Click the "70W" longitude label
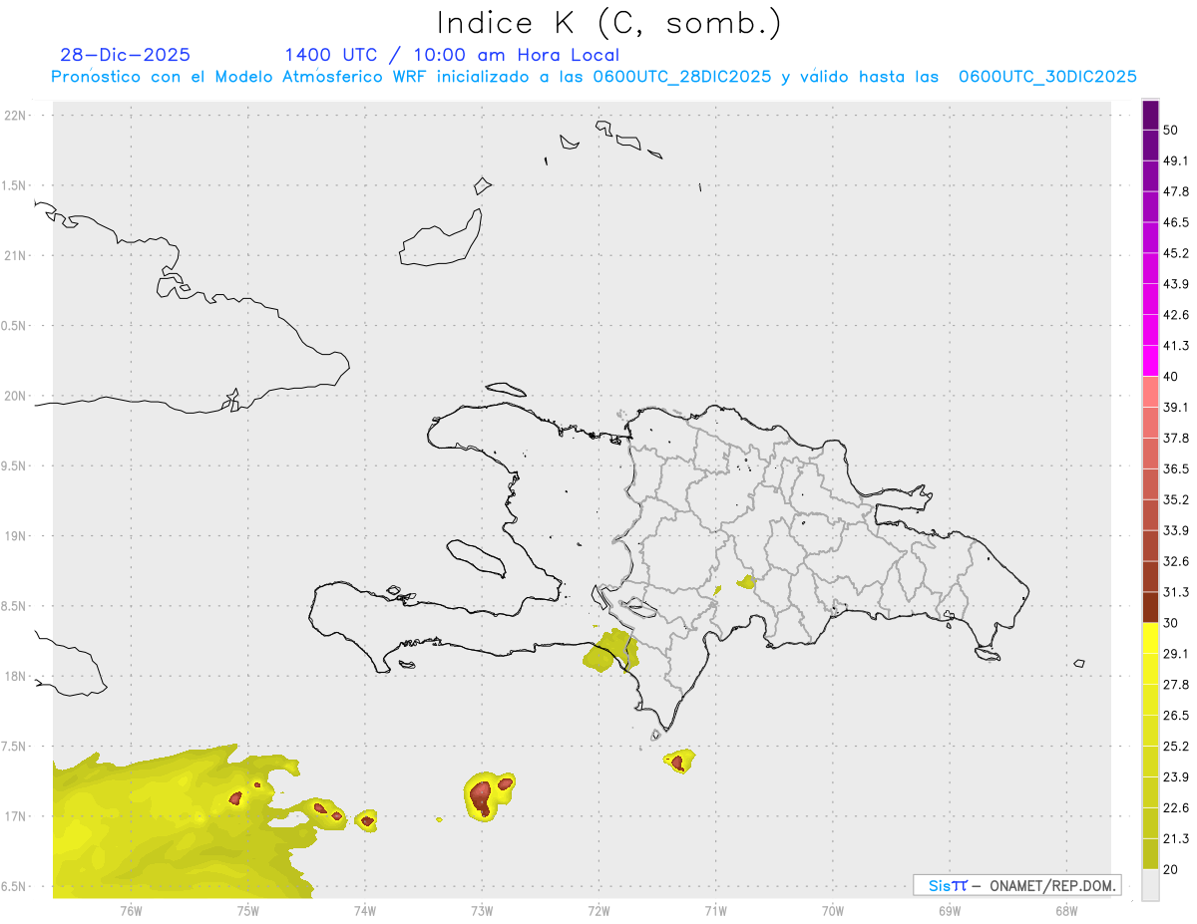This screenshot has height=924, width=1197. tap(833, 910)
